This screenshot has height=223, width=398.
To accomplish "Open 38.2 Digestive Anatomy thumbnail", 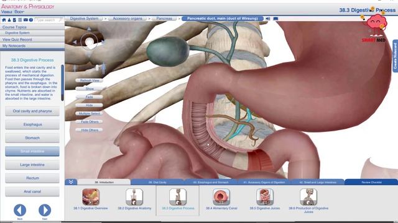I will [134, 197].
